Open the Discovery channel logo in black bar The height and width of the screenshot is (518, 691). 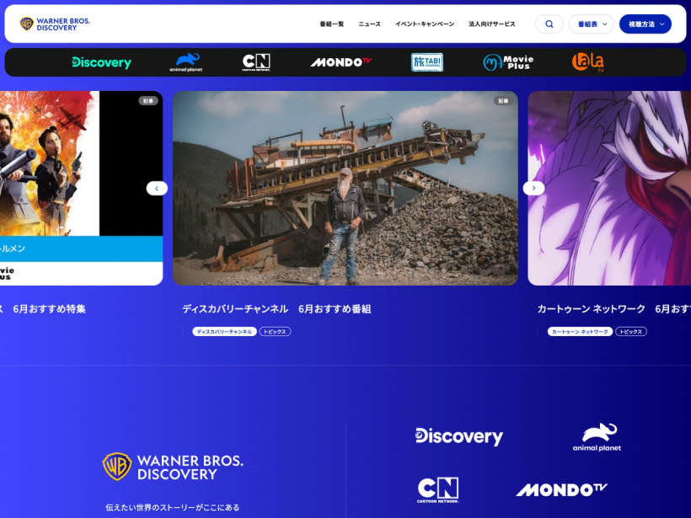[x=101, y=62]
